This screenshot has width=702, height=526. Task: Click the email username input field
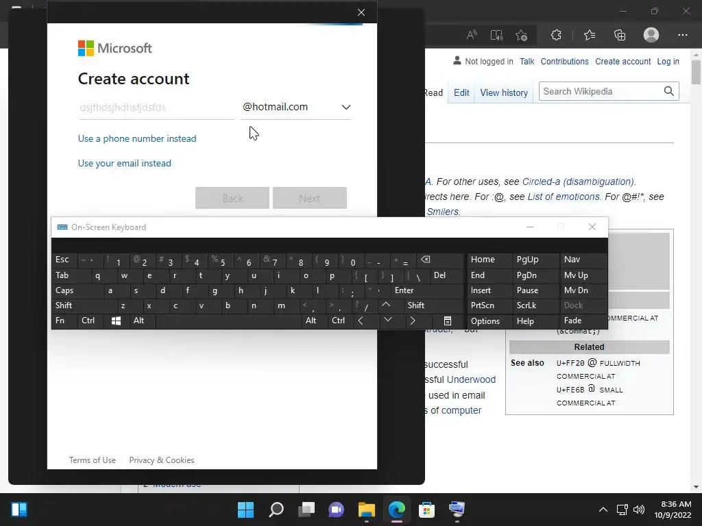(x=157, y=108)
